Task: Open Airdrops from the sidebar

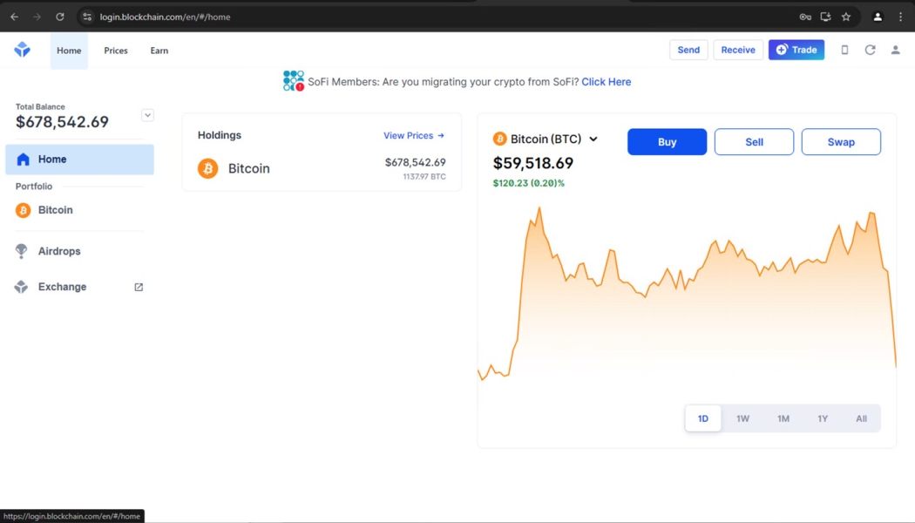Action: 59,251
